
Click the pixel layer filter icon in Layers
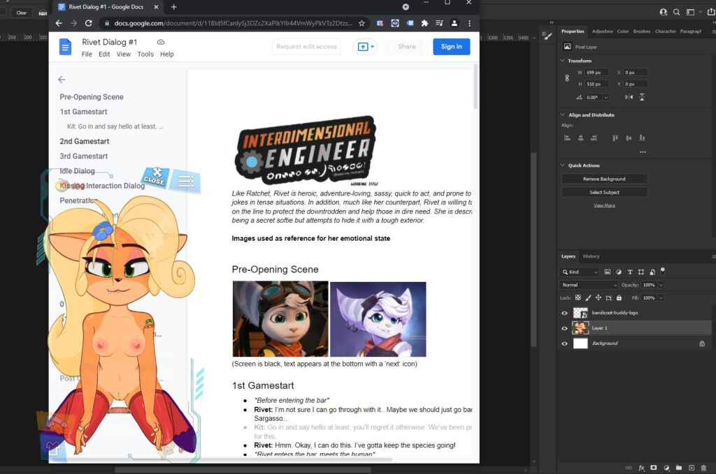[x=608, y=272]
